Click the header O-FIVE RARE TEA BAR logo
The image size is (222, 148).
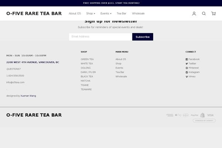pyautogui.click(x=34, y=13)
